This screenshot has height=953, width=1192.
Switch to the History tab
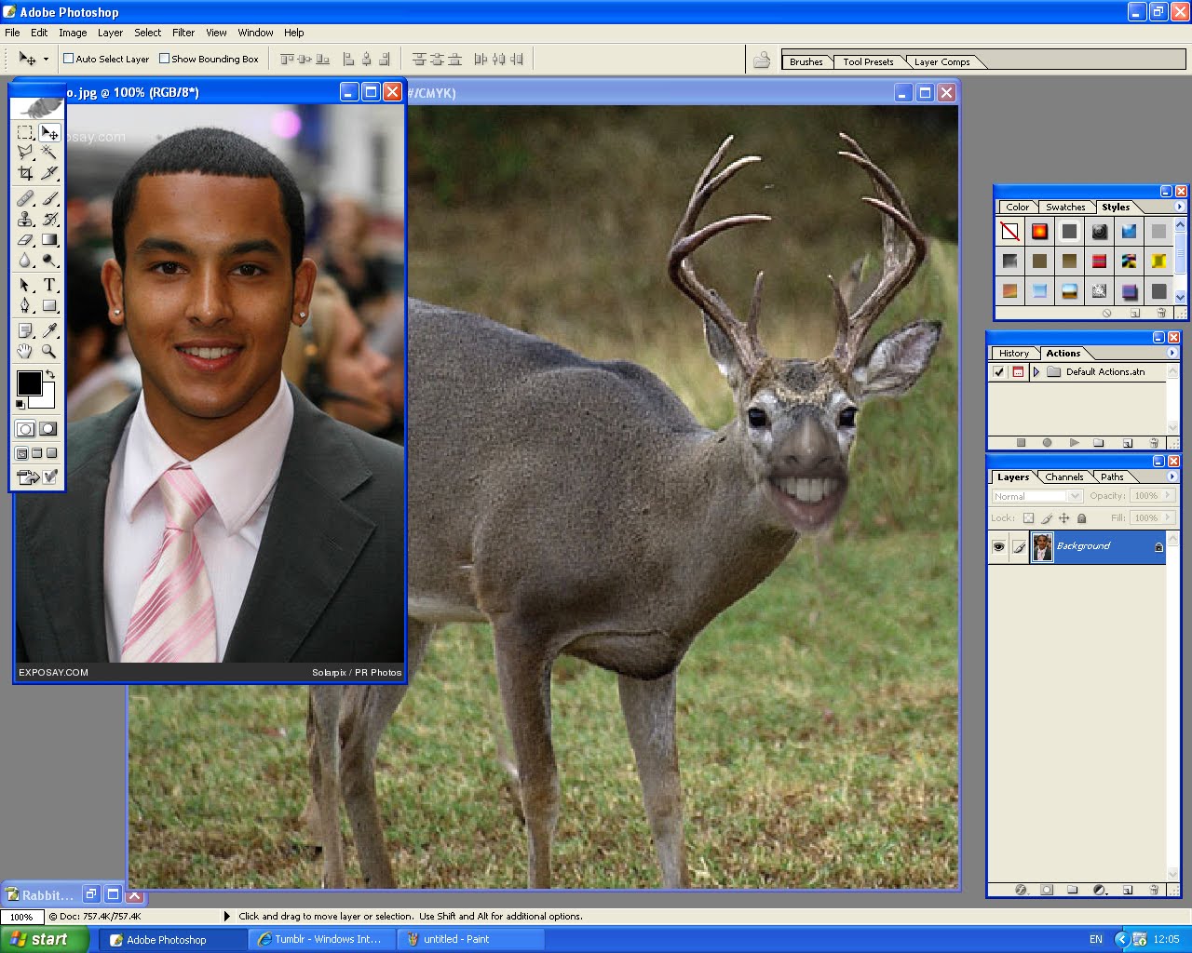[x=1014, y=354]
